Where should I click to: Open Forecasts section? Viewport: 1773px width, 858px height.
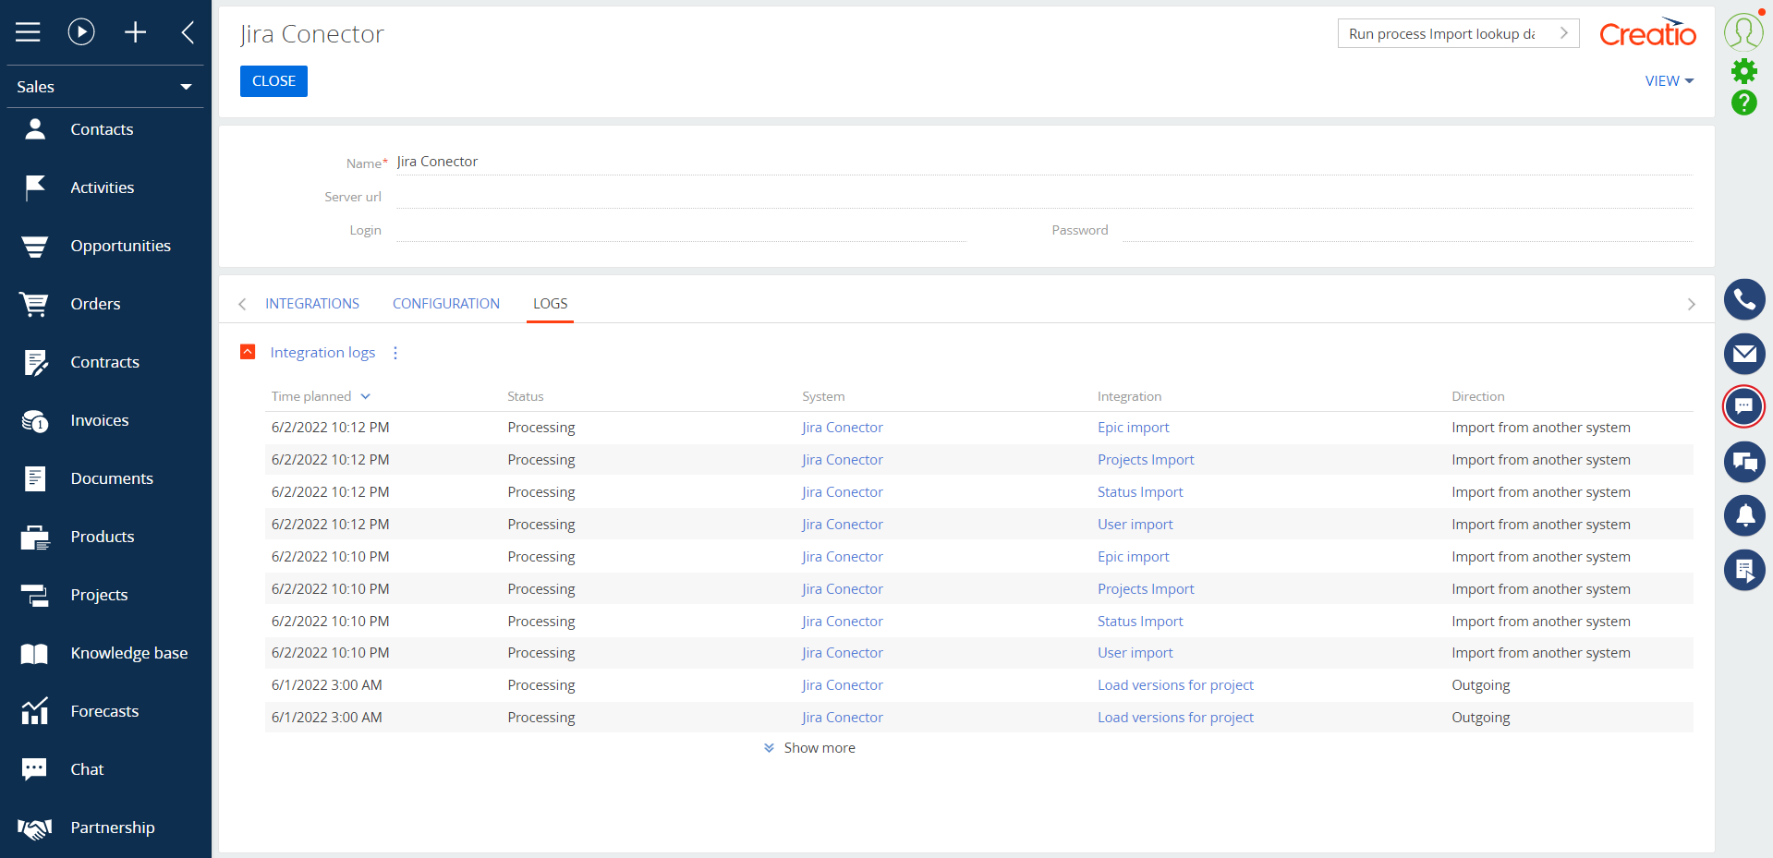105,711
